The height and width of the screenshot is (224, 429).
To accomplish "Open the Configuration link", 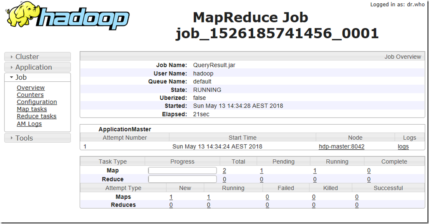I will pyautogui.click(x=37, y=102).
